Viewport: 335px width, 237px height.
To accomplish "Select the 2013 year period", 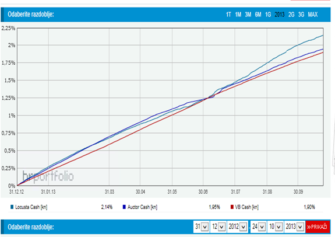I will click(x=280, y=15).
